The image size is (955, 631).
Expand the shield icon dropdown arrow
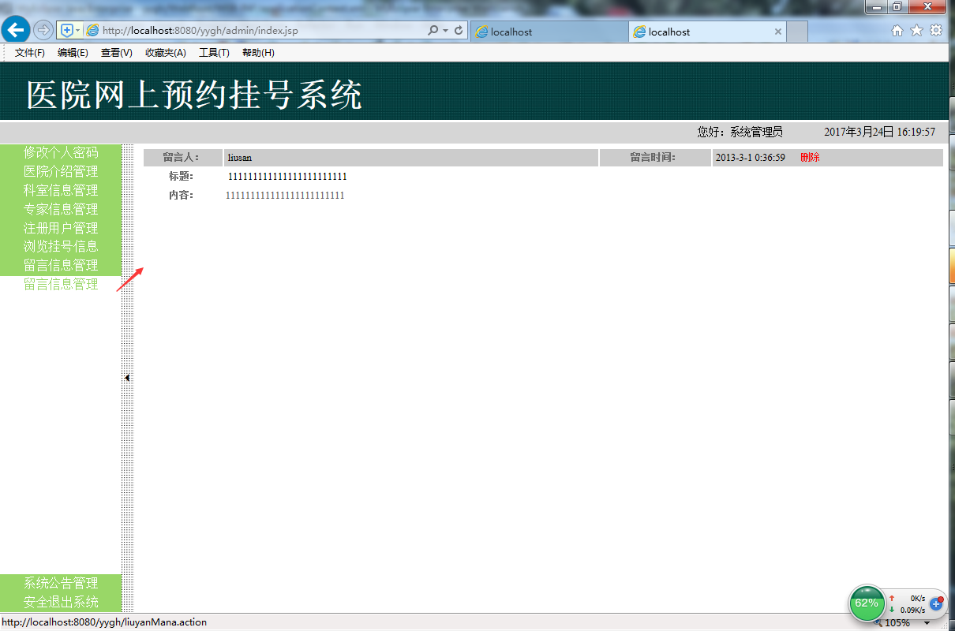(77, 30)
